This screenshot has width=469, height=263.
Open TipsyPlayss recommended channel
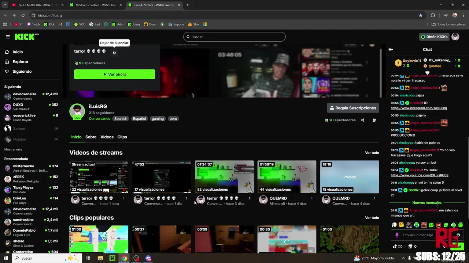coord(31,190)
